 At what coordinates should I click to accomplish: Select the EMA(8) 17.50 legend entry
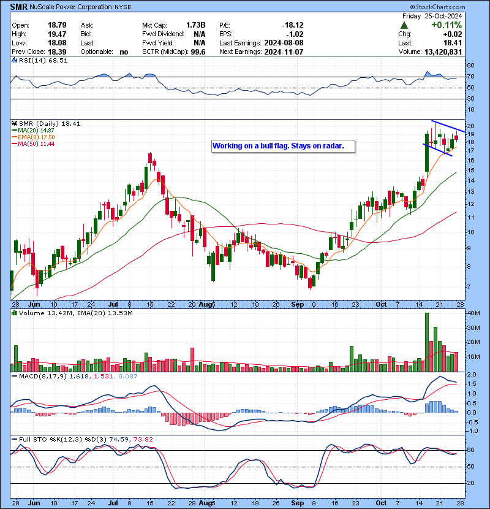click(x=33, y=137)
